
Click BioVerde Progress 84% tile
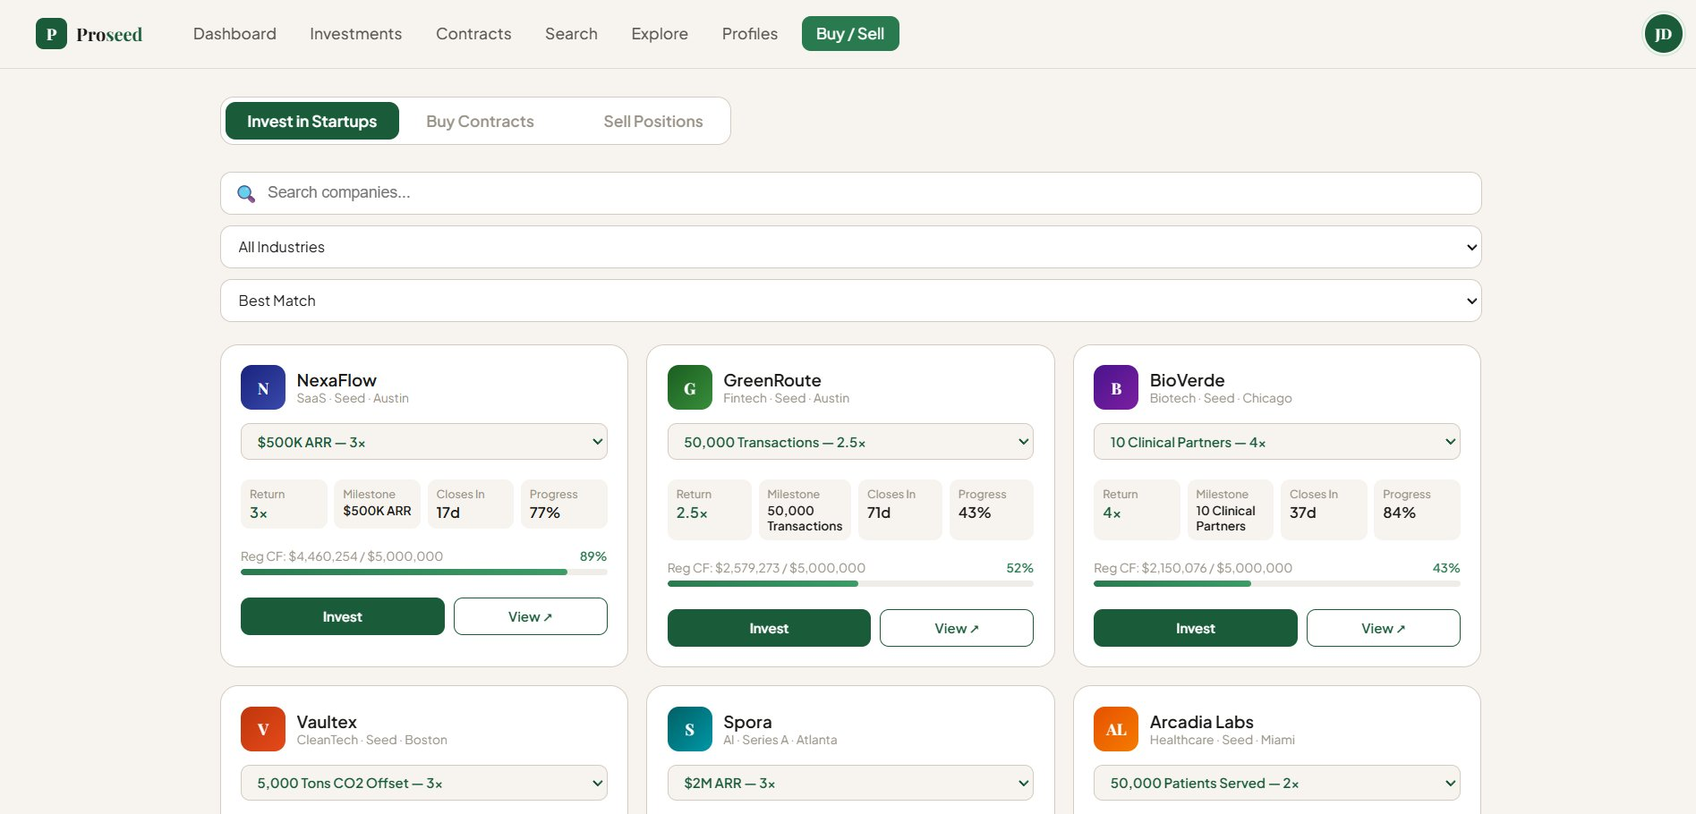tap(1417, 510)
